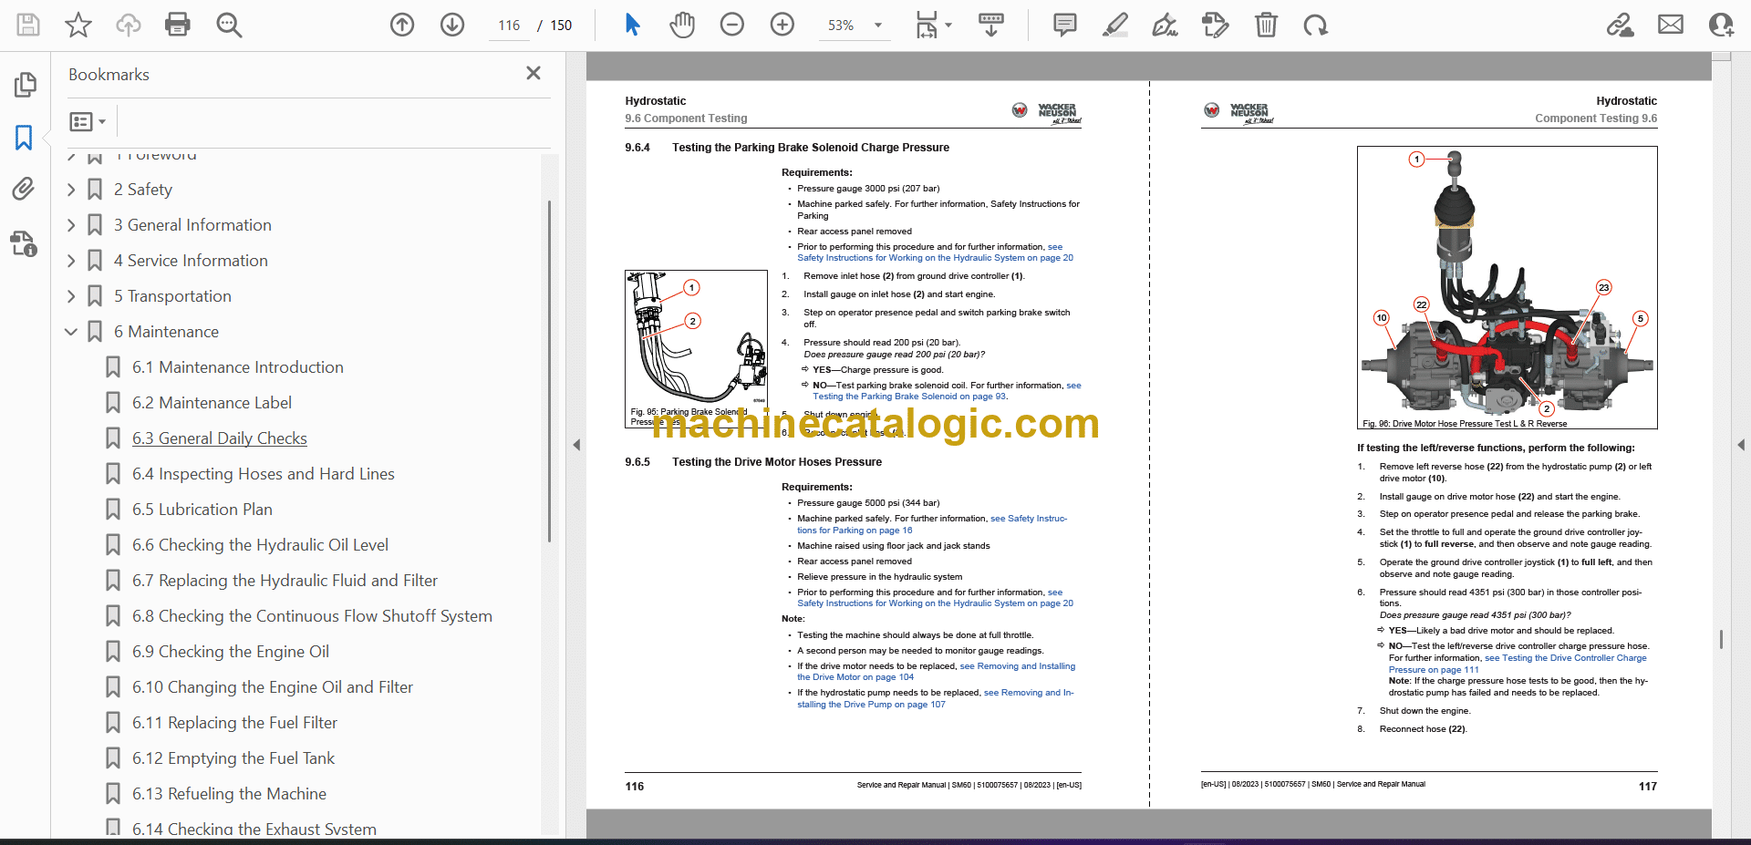This screenshot has width=1751, height=845.
Task: Open 6.1 Maintenance Introduction bookmark
Action: [238, 367]
